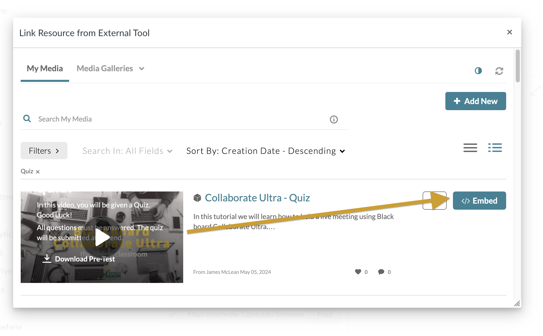This screenshot has width=543, height=336.
Task: Toggle the high contrast mode icon
Action: click(x=478, y=71)
